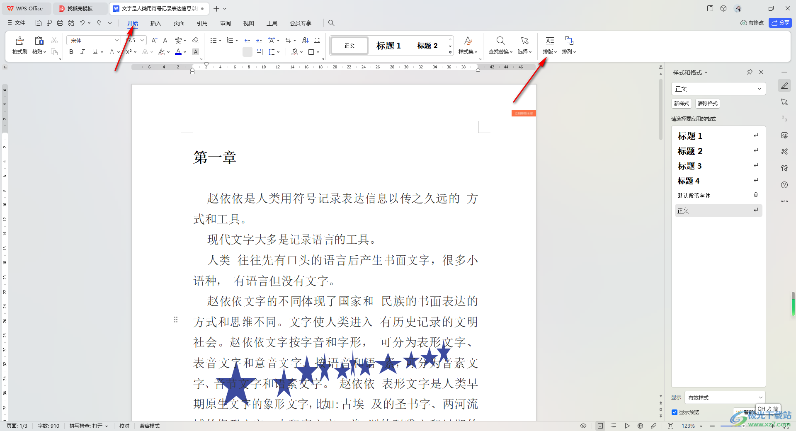This screenshot has width=796, height=431.
Task: Toggle Italic formatting
Action: coord(83,52)
